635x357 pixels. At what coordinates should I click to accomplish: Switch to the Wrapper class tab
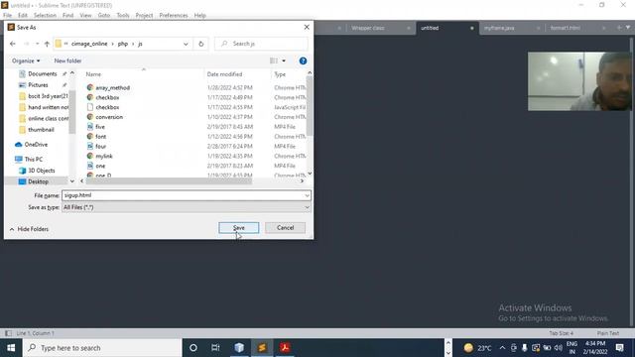[368, 28]
